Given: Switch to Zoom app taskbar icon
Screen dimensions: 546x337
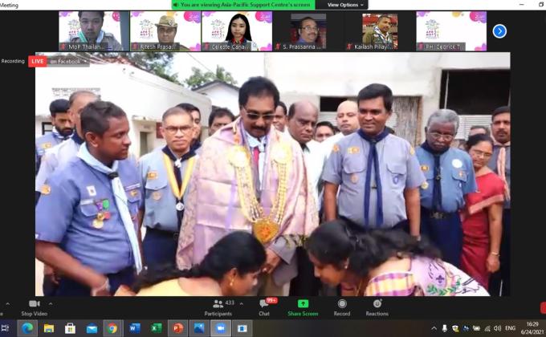Looking at the screenshot, I should (x=221, y=328).
